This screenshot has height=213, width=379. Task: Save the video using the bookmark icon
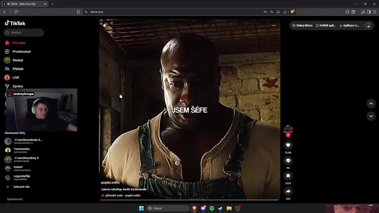288,176
